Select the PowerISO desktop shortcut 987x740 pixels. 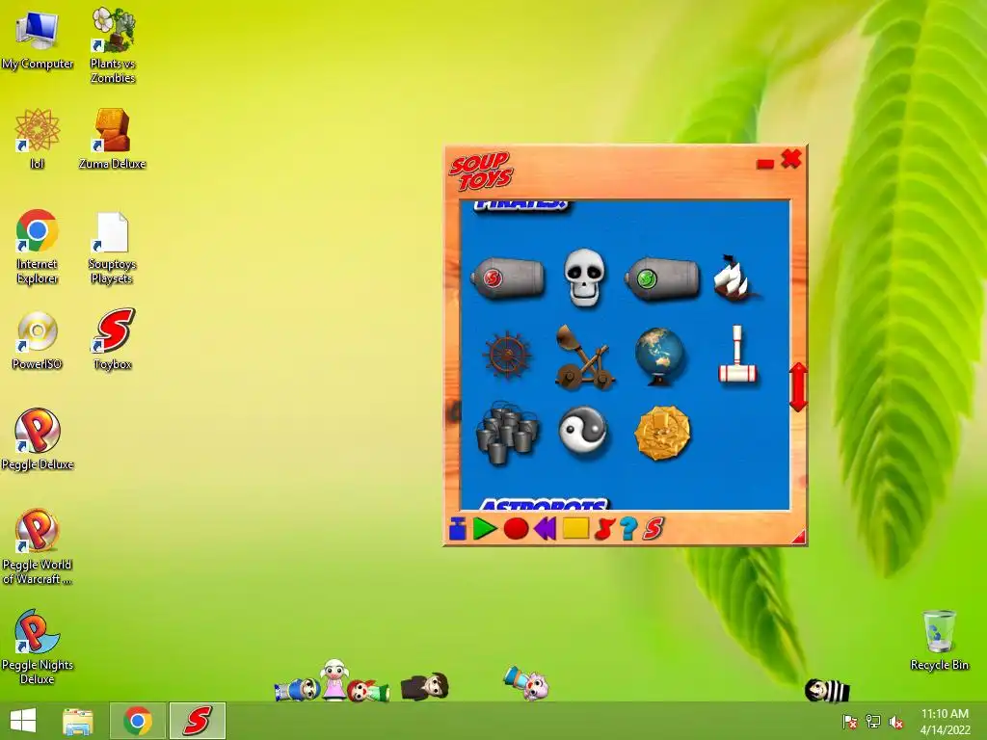[38, 340]
